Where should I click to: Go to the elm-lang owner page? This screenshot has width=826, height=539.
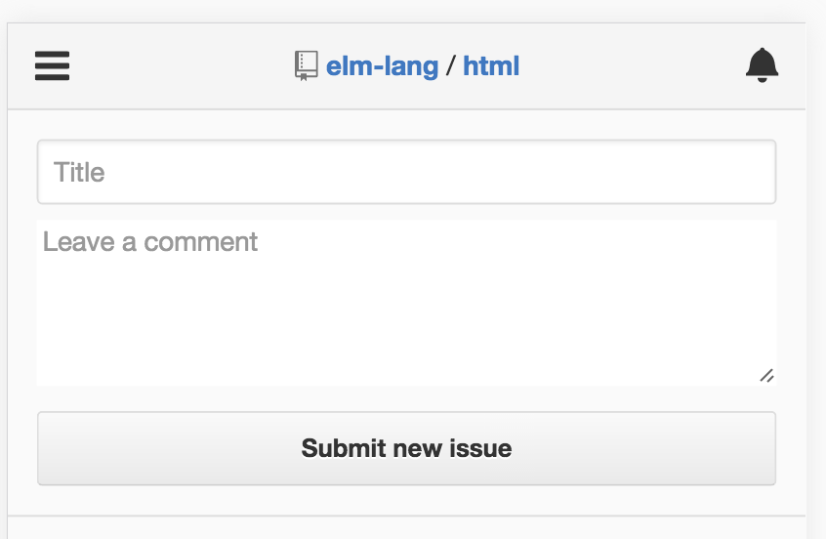382,66
